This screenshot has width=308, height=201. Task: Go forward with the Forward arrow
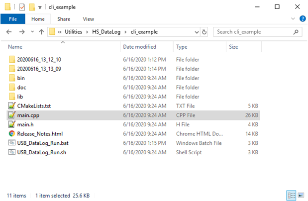[x=22, y=32]
